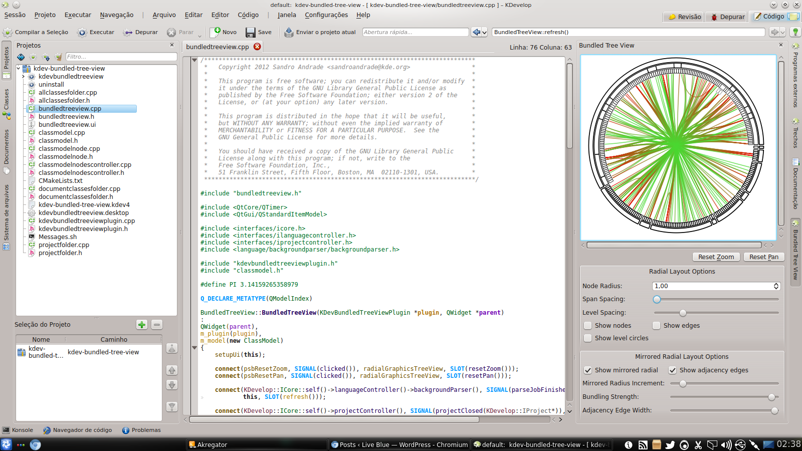Click the Executar run icon
The width and height of the screenshot is (802, 451).
82,33
